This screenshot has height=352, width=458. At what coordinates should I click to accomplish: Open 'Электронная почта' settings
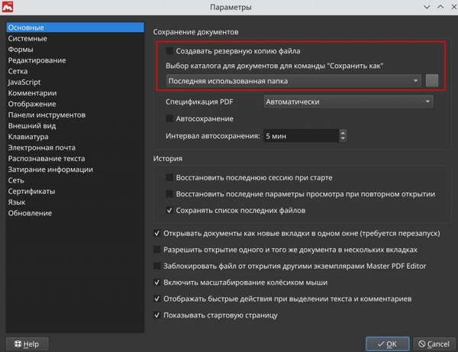point(76,147)
